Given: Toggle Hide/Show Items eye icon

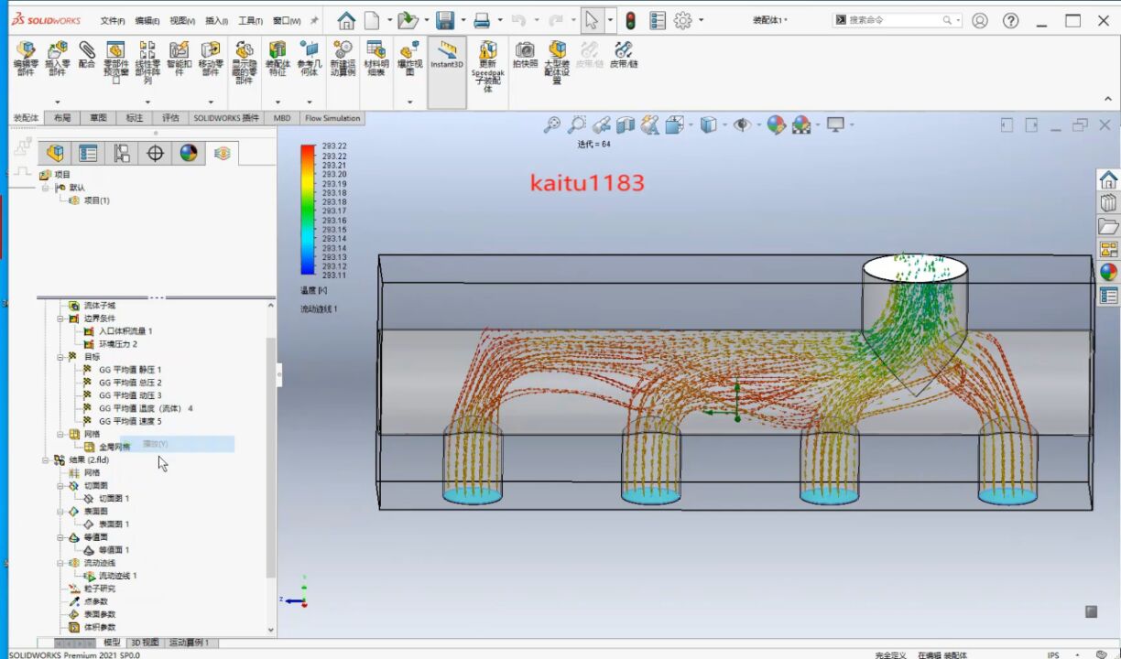Looking at the screenshot, I should point(744,124).
